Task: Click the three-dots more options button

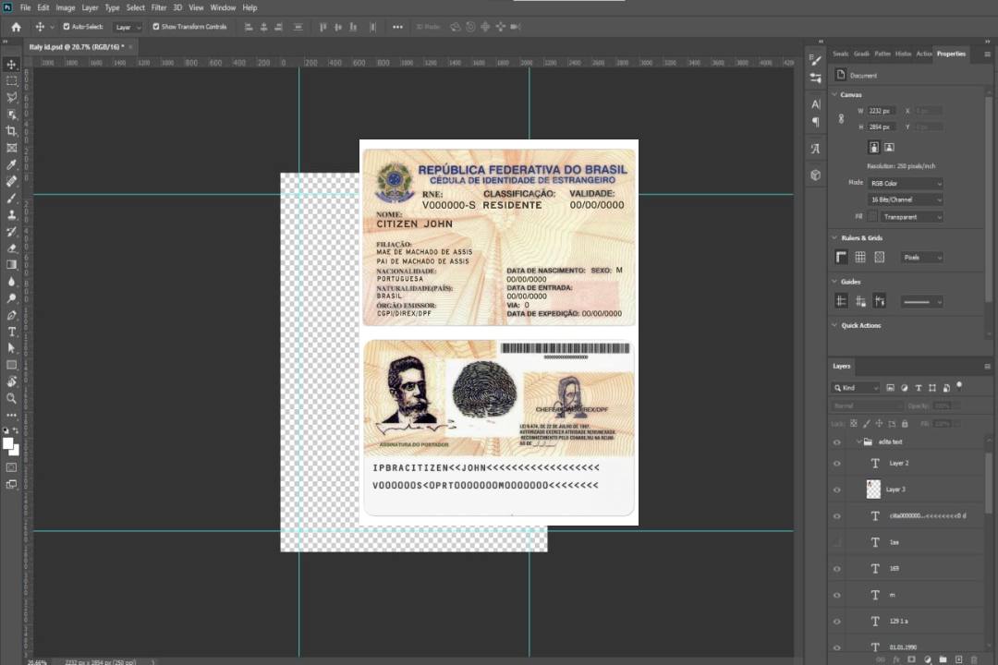Action: tap(397, 27)
